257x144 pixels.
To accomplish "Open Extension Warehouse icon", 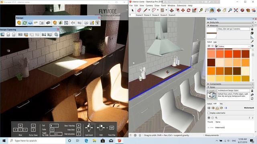I will (248, 10).
